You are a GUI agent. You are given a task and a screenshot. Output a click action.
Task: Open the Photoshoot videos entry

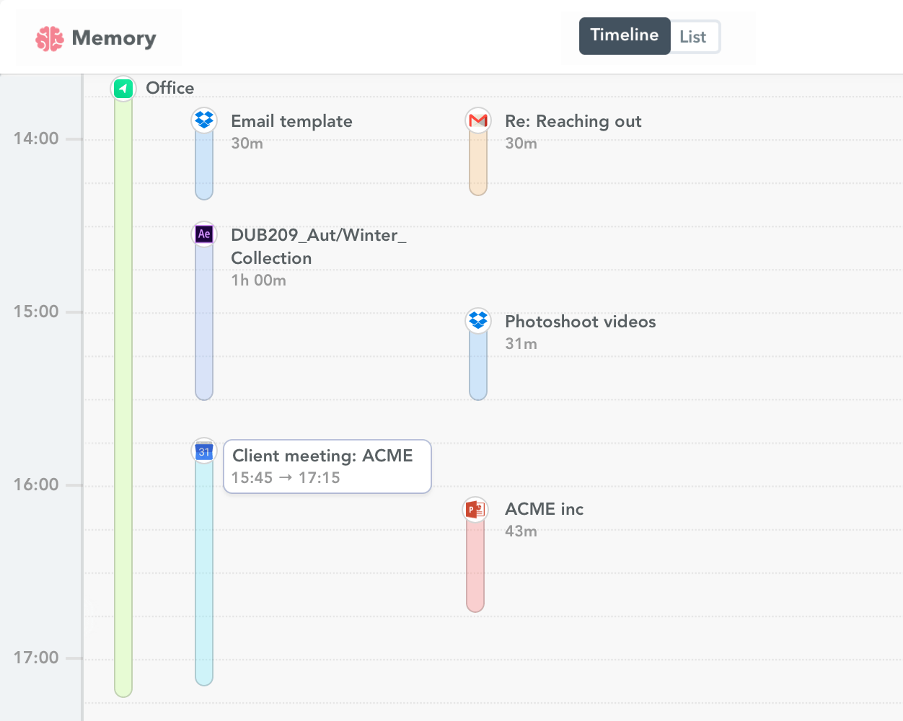581,322
